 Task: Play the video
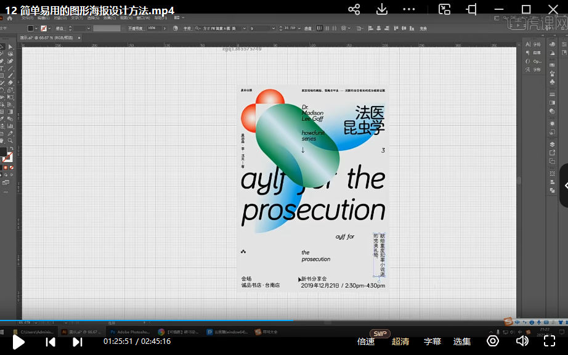point(18,341)
